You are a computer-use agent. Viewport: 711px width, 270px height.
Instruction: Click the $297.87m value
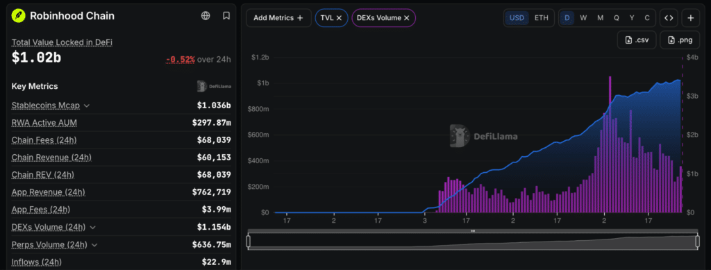pyautogui.click(x=212, y=123)
